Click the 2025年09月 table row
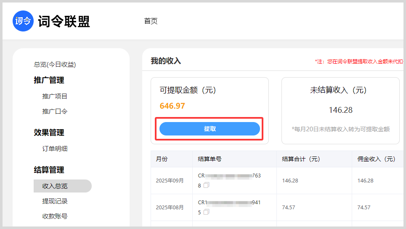This screenshot has height=229, width=406. click(170, 180)
